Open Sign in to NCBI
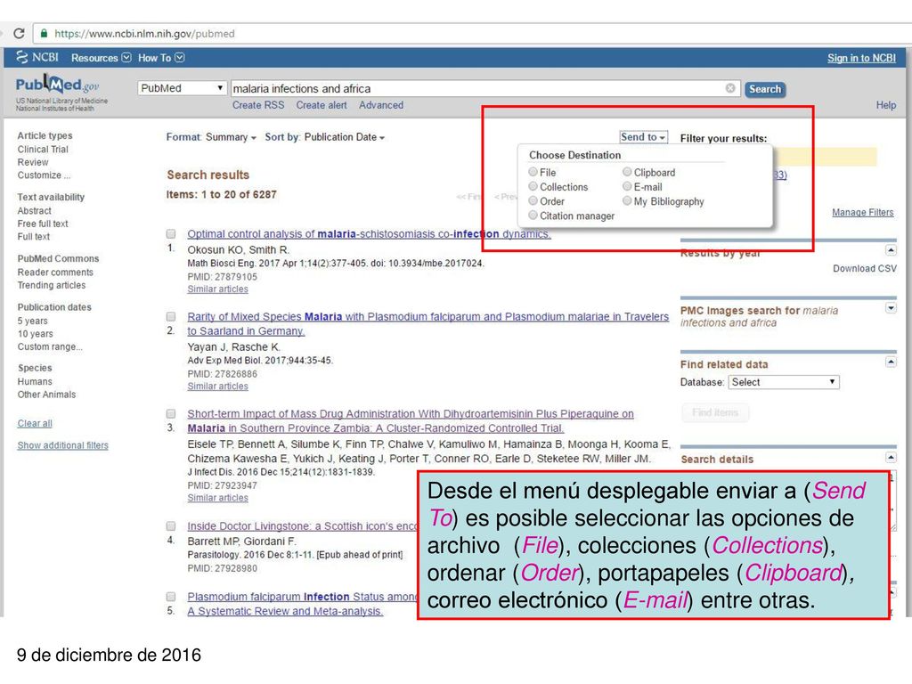This screenshot has width=912, height=684. coord(861,58)
